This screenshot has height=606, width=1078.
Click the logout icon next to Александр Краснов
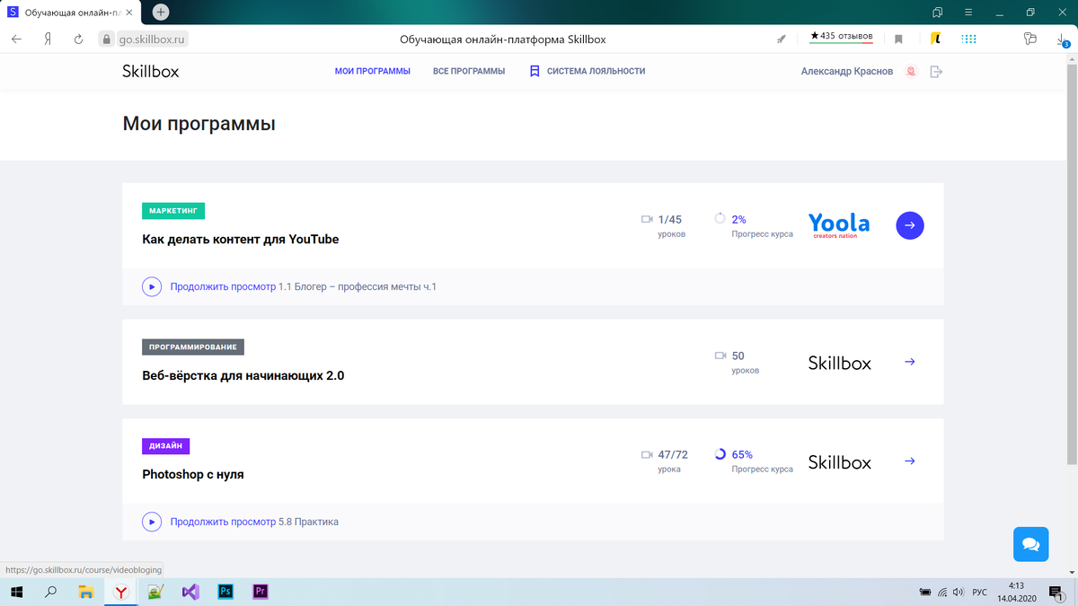pyautogui.click(x=936, y=70)
